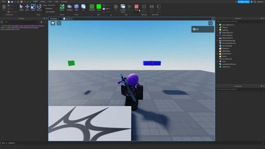Activate the Scale tool
Viewport: 265px width, 149px height.
pyautogui.click(x=33, y=7)
